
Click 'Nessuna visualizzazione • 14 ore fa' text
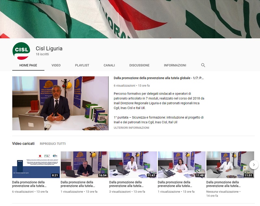coord(223,194)
